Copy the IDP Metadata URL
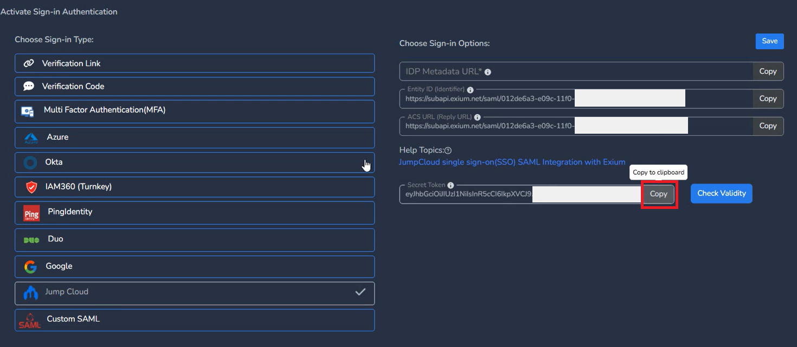This screenshot has width=797, height=347. (768, 71)
